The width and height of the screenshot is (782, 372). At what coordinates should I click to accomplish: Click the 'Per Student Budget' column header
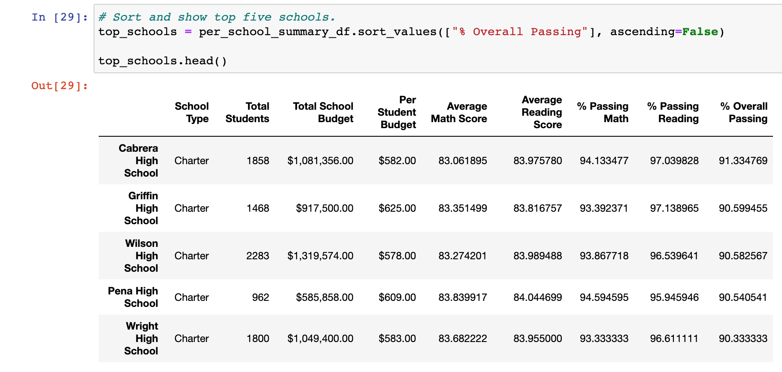(397, 112)
